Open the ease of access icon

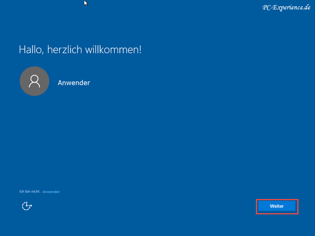27,206
